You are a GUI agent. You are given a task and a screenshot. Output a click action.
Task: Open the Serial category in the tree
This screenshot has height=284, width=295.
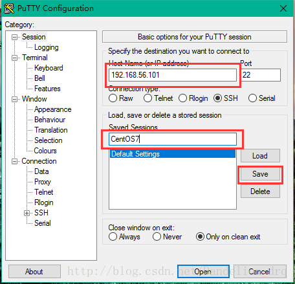(43, 223)
